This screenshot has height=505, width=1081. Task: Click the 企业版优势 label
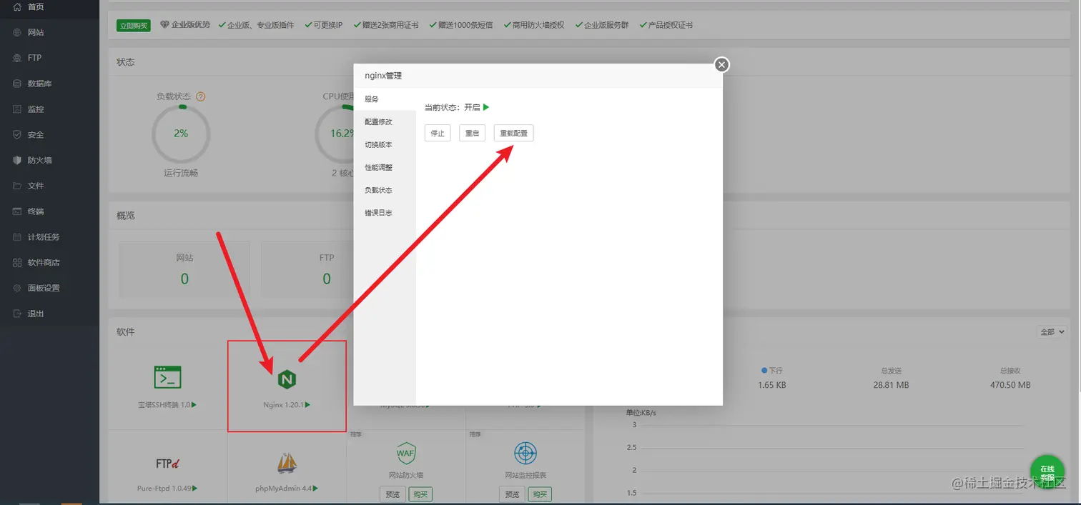pyautogui.click(x=191, y=25)
